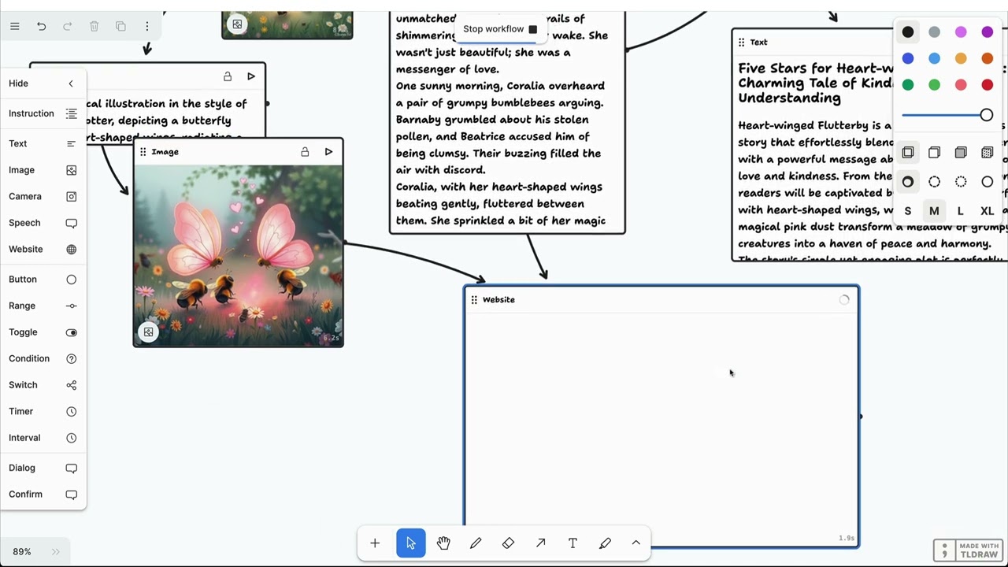
Task: Set size to L
Action: click(961, 211)
